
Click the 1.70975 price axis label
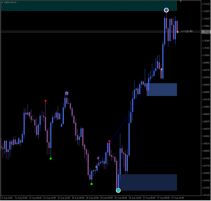coord(206,11)
